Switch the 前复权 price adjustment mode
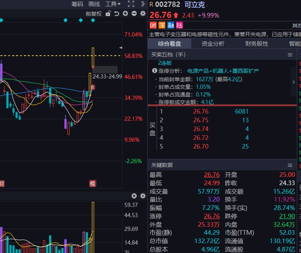Screen dimensions: 301x253 93,14
